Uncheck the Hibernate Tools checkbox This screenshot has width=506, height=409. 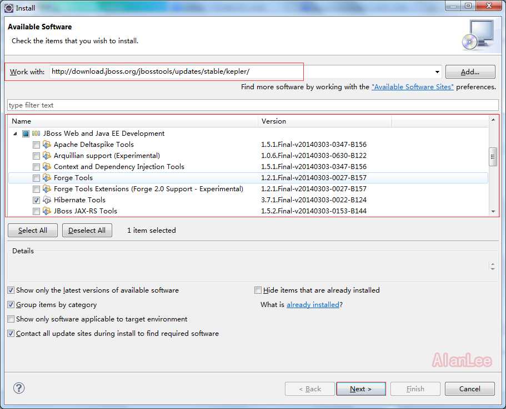click(x=36, y=200)
